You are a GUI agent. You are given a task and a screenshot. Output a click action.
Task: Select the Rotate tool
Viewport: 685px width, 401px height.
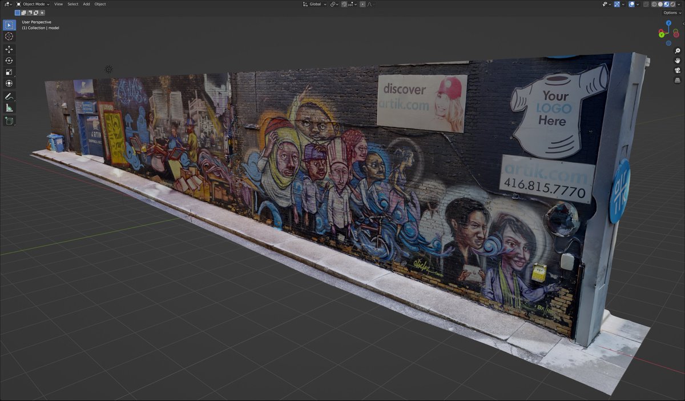(x=9, y=61)
